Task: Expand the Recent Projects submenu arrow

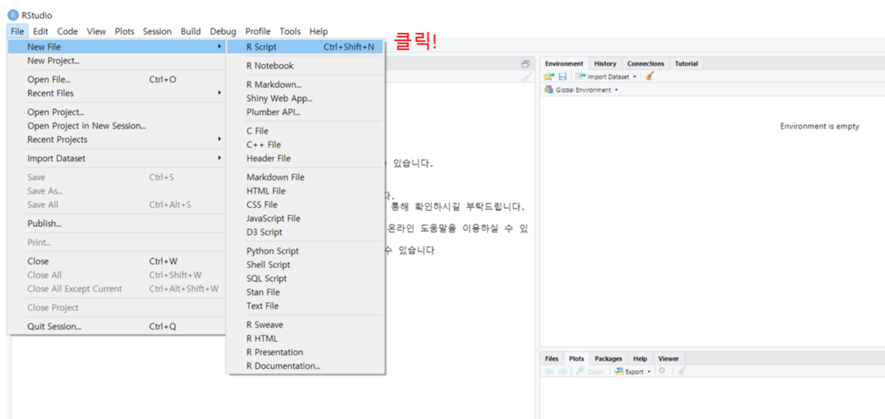Action: tap(219, 139)
